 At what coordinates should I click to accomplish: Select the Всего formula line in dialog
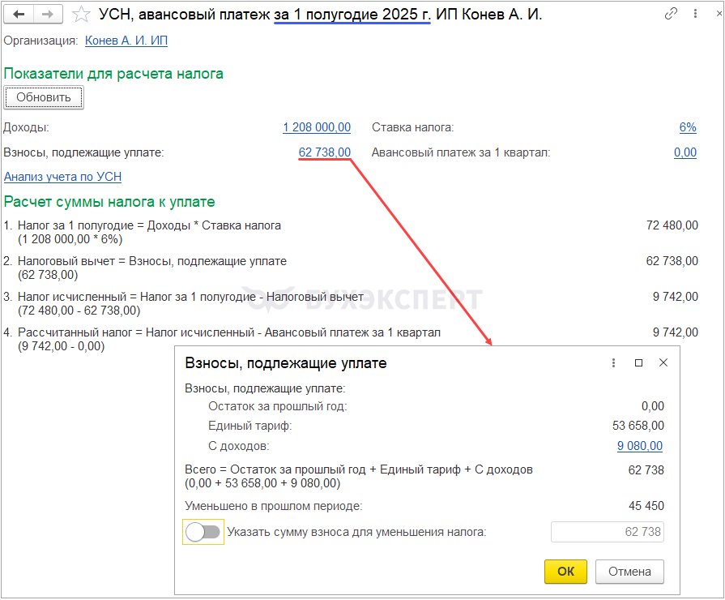(x=359, y=469)
